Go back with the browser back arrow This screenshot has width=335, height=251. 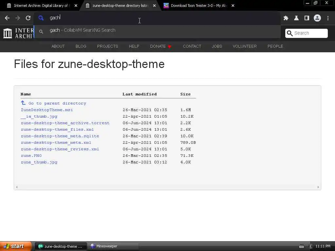click(x=7, y=18)
